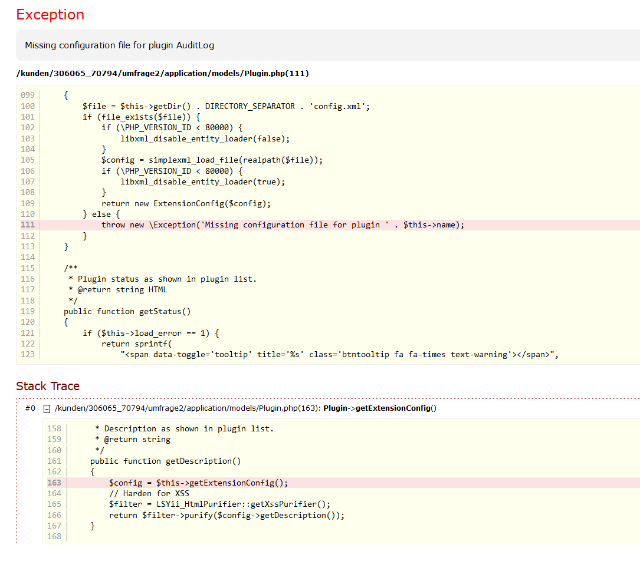Click the public function getStatus() line
Image resolution: width=640 pixels, height=561 pixels.
click(x=127, y=311)
